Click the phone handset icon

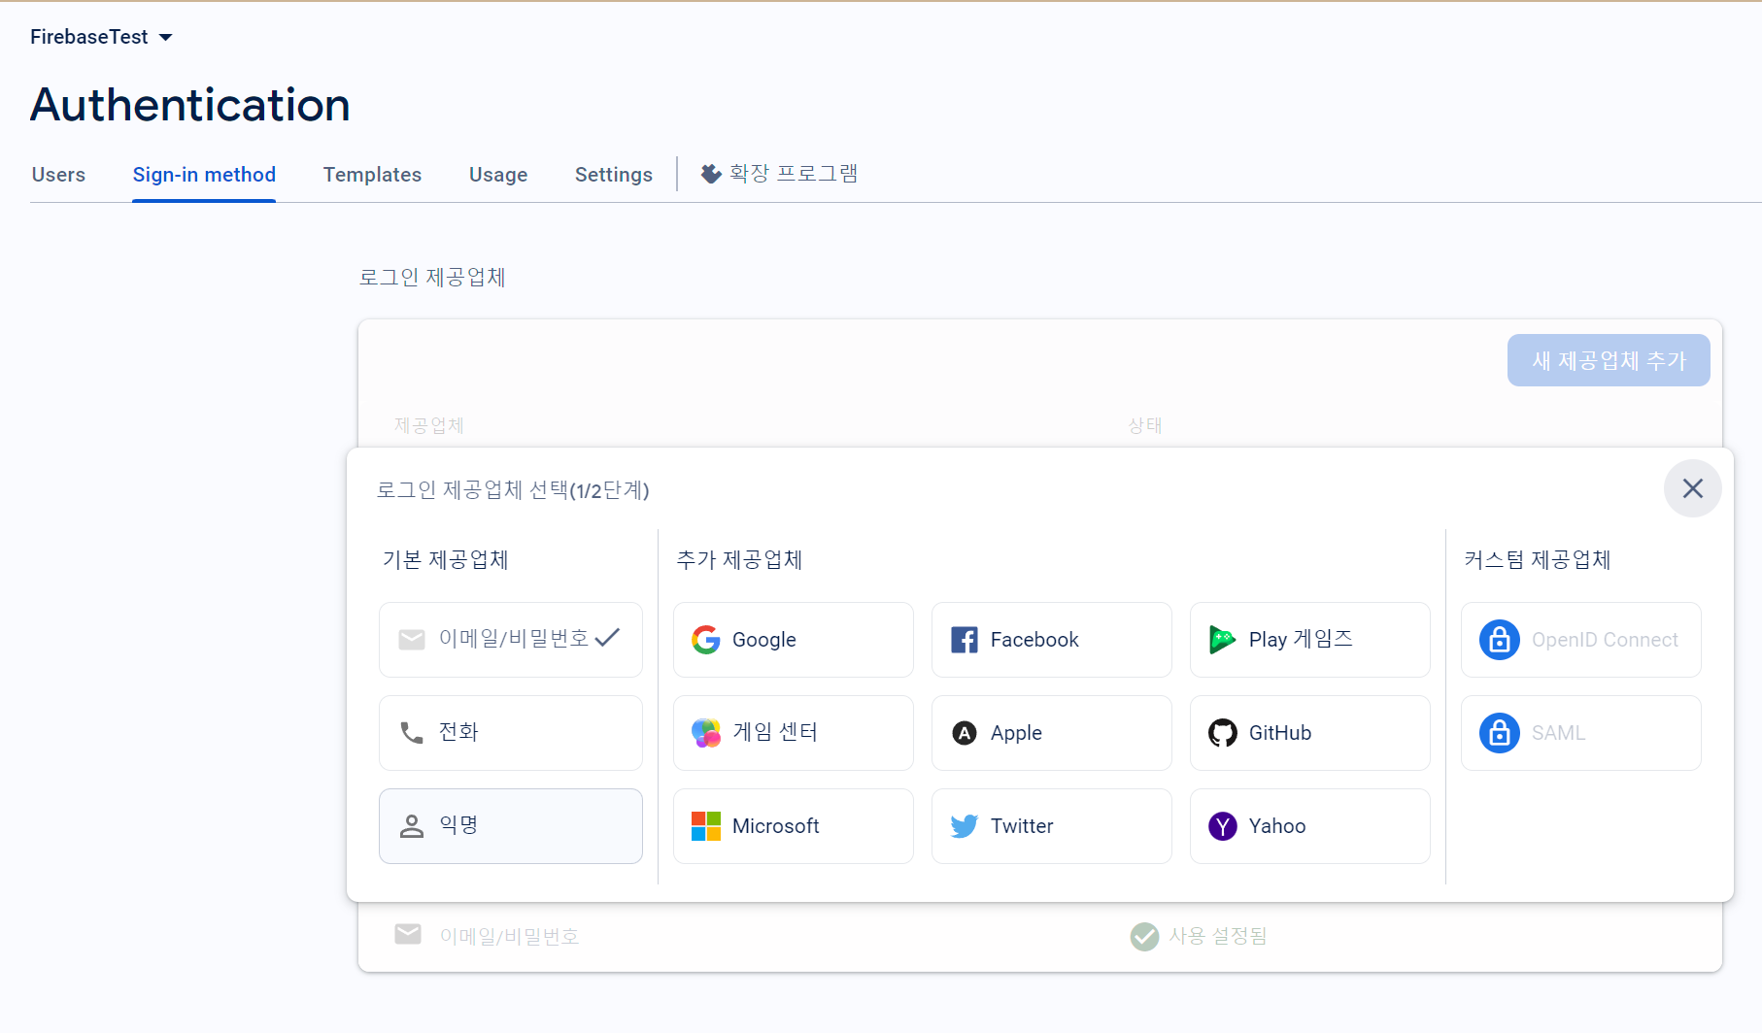click(x=412, y=733)
